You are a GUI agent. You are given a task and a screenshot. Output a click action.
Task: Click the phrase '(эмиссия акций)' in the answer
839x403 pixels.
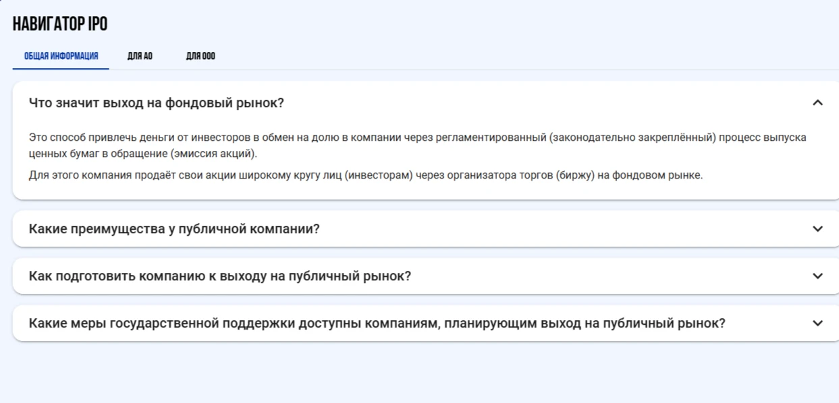[x=213, y=154]
